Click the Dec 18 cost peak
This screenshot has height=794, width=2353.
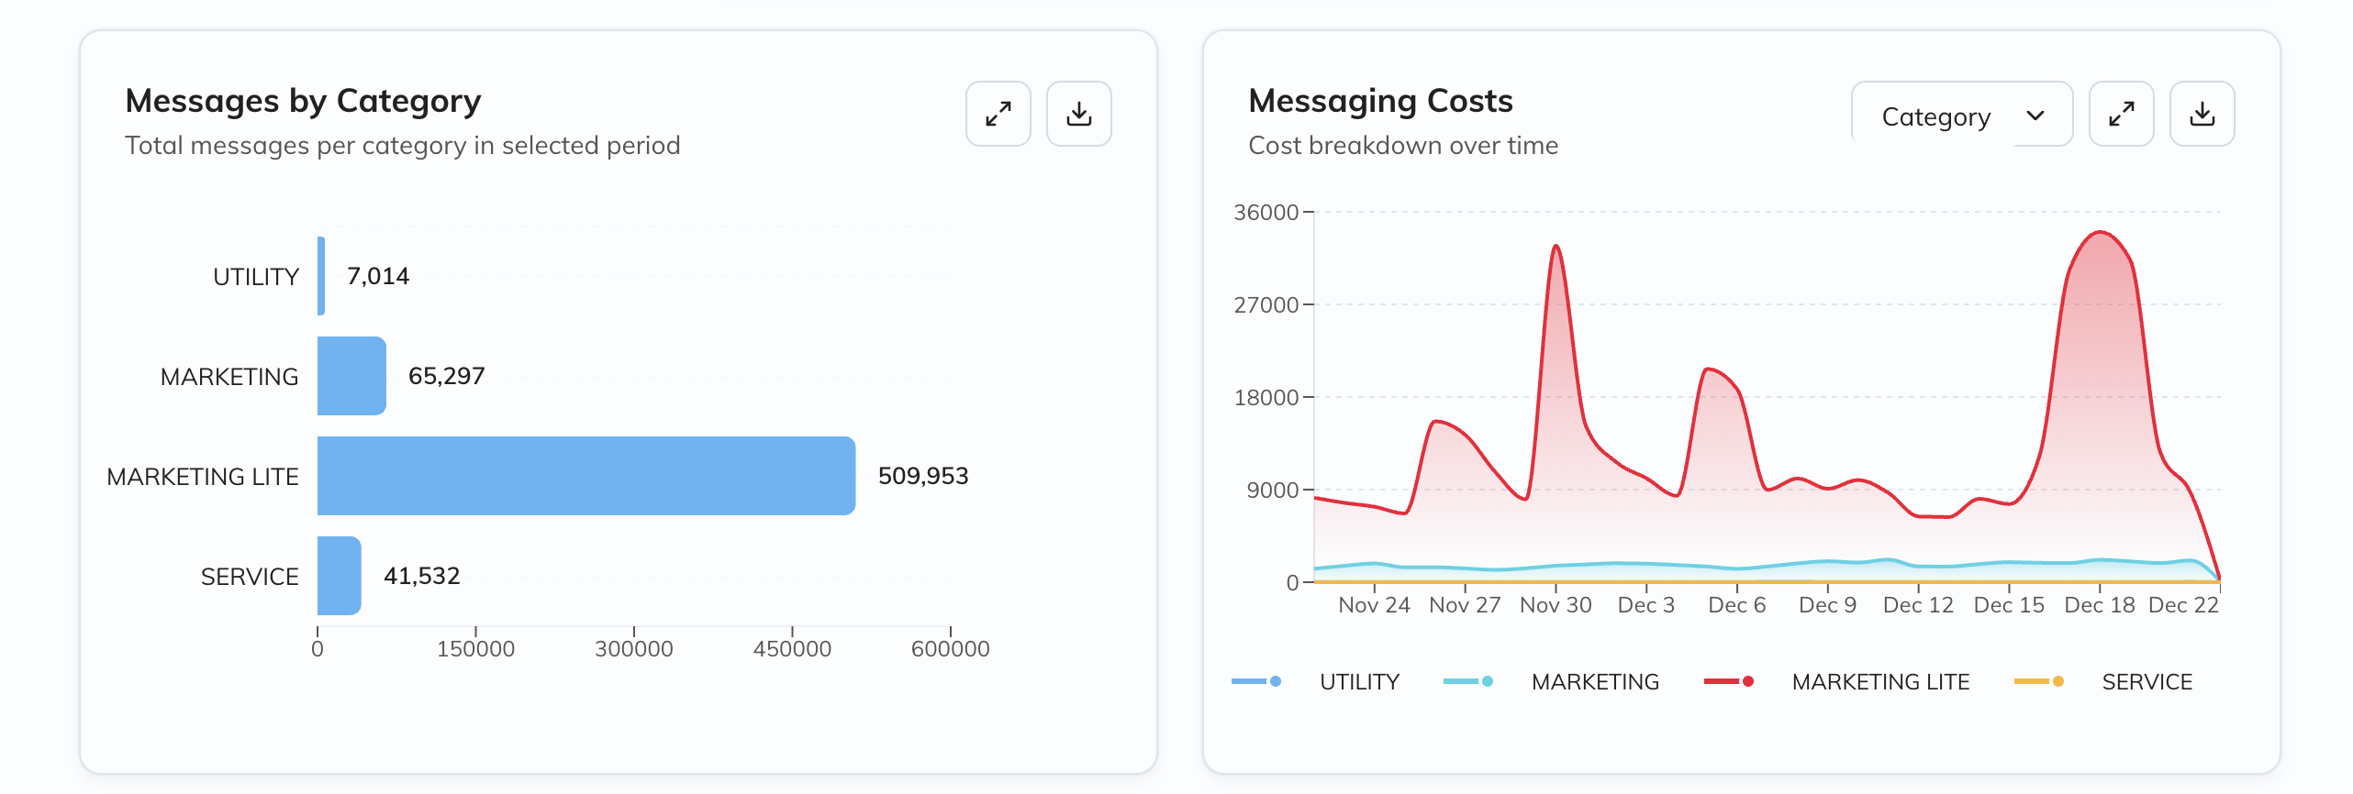(2100, 233)
